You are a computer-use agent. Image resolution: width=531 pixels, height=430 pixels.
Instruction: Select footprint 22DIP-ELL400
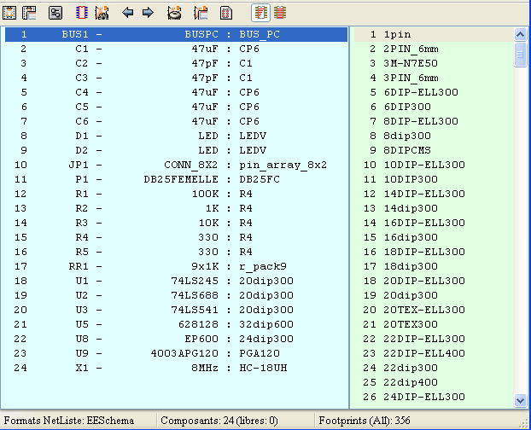(434, 353)
